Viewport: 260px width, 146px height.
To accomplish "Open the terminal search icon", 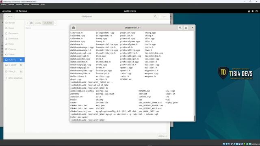I will pyautogui.click(x=180, y=28).
